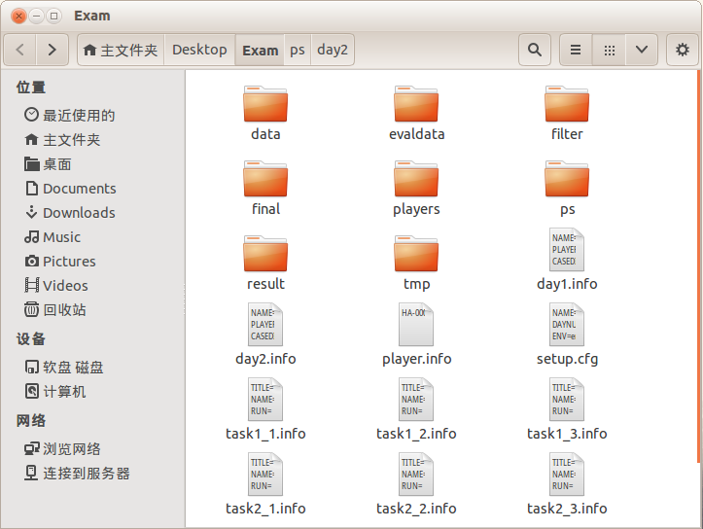The height and width of the screenshot is (529, 703).
Task: Select the ps path bar segment
Action: [x=298, y=50]
